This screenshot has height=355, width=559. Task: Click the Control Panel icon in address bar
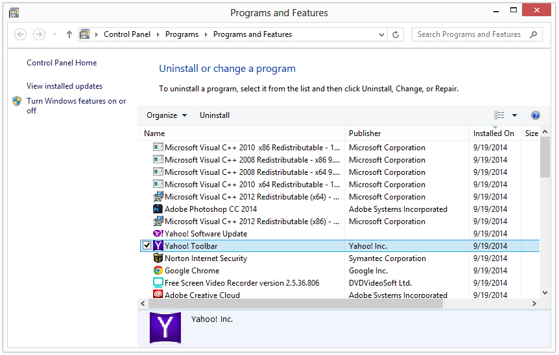click(x=84, y=34)
